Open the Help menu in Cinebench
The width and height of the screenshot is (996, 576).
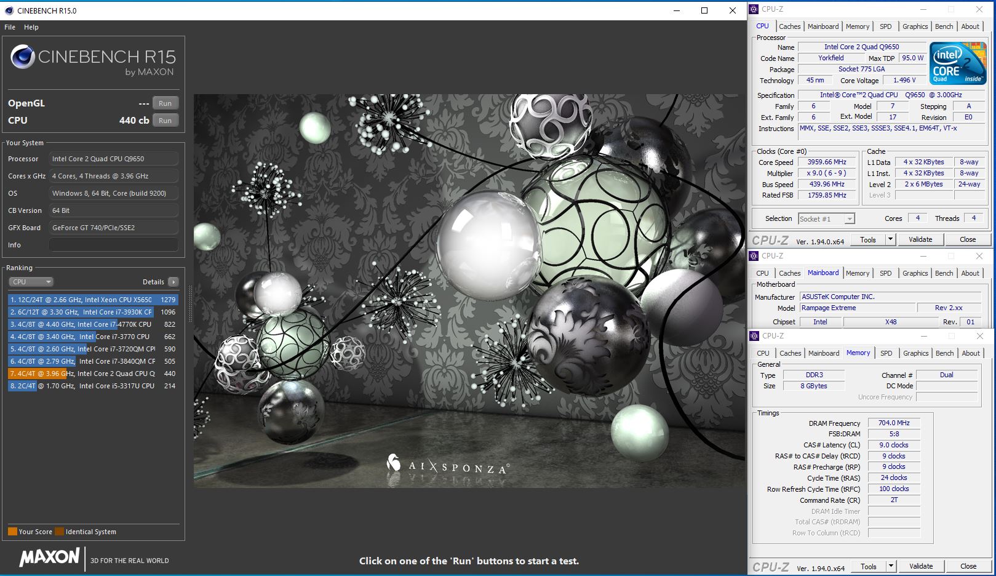[31, 27]
